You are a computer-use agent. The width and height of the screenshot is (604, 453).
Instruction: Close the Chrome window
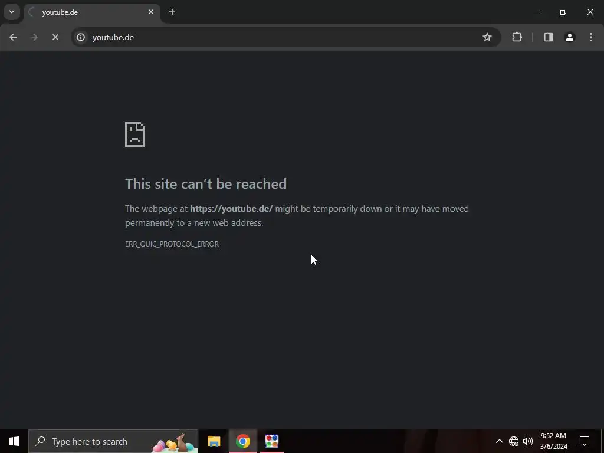590,12
